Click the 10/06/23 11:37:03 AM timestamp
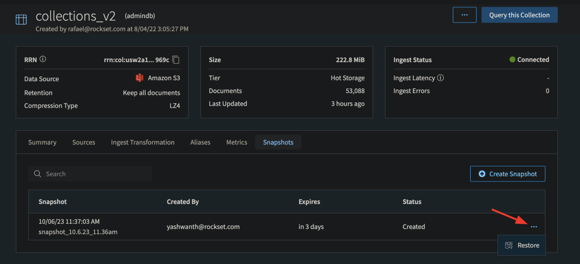Image resolution: width=580 pixels, height=264 pixels. [69, 221]
